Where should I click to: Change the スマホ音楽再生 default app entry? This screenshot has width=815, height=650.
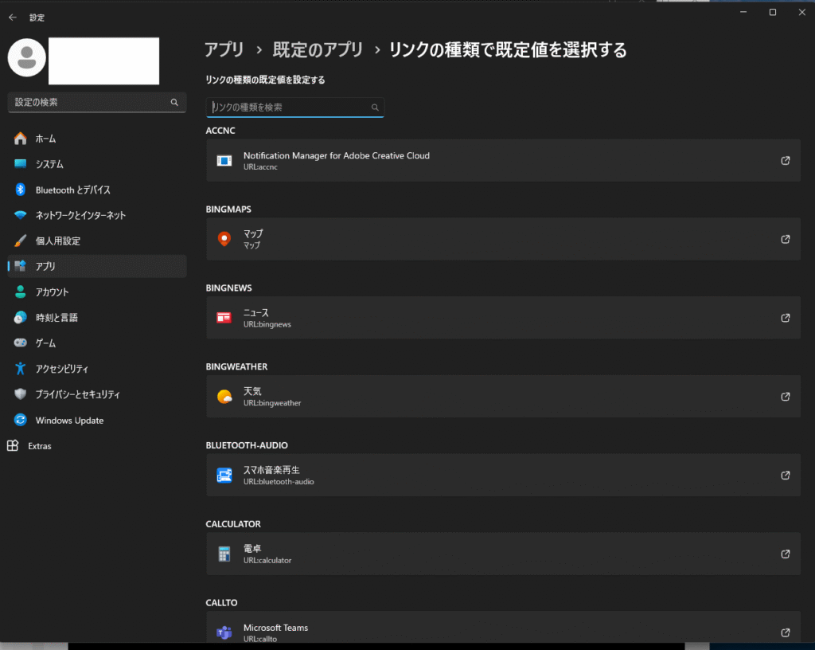(x=503, y=476)
